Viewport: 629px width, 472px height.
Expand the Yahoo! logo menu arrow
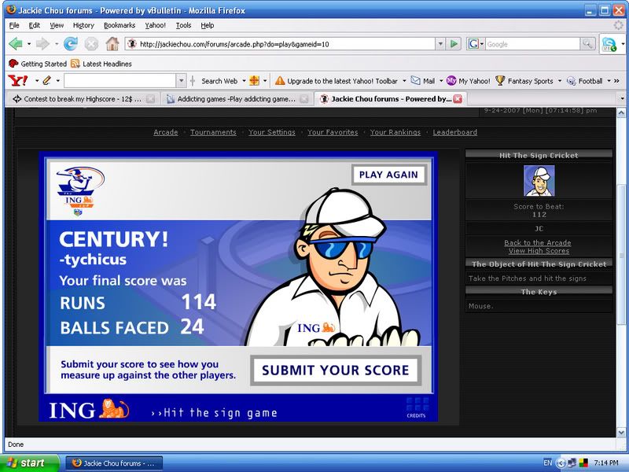point(36,81)
